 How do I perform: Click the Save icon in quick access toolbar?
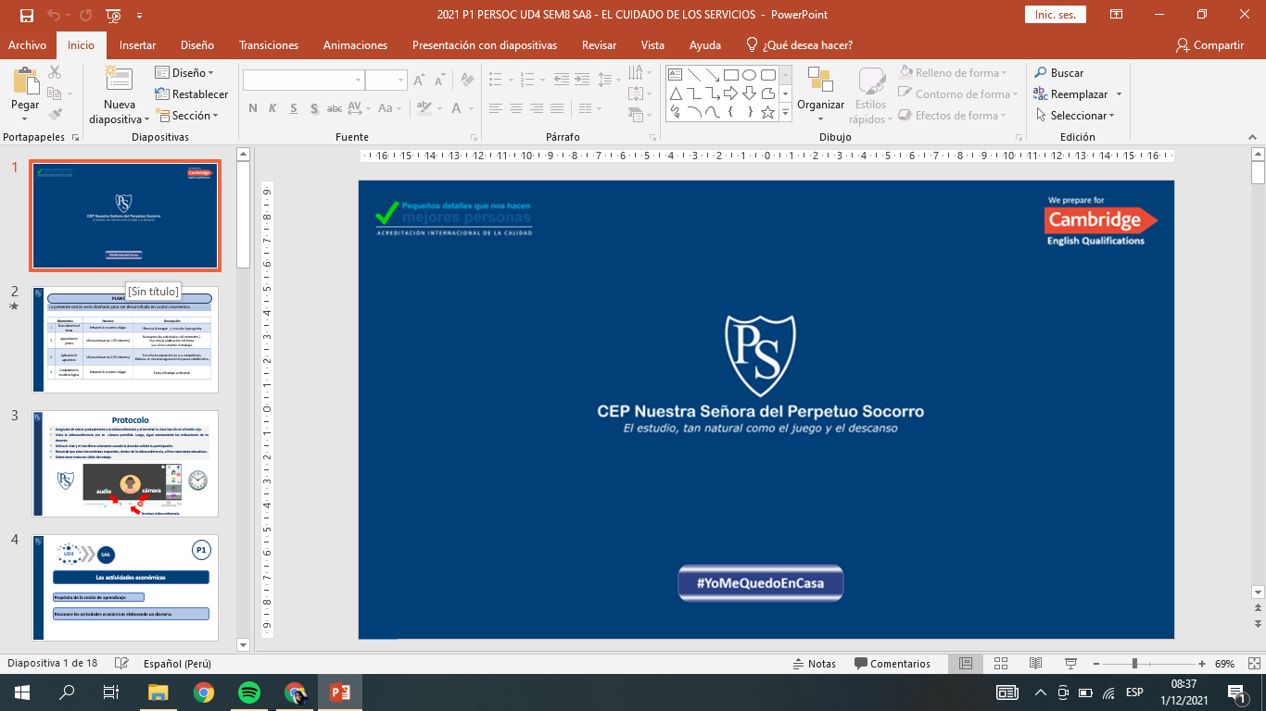26,15
